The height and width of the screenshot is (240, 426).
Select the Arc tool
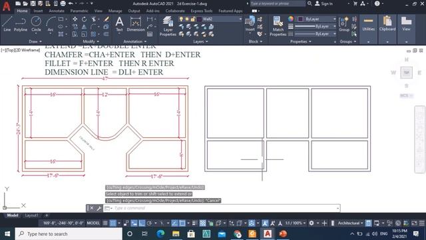pyautogui.click(x=51, y=24)
